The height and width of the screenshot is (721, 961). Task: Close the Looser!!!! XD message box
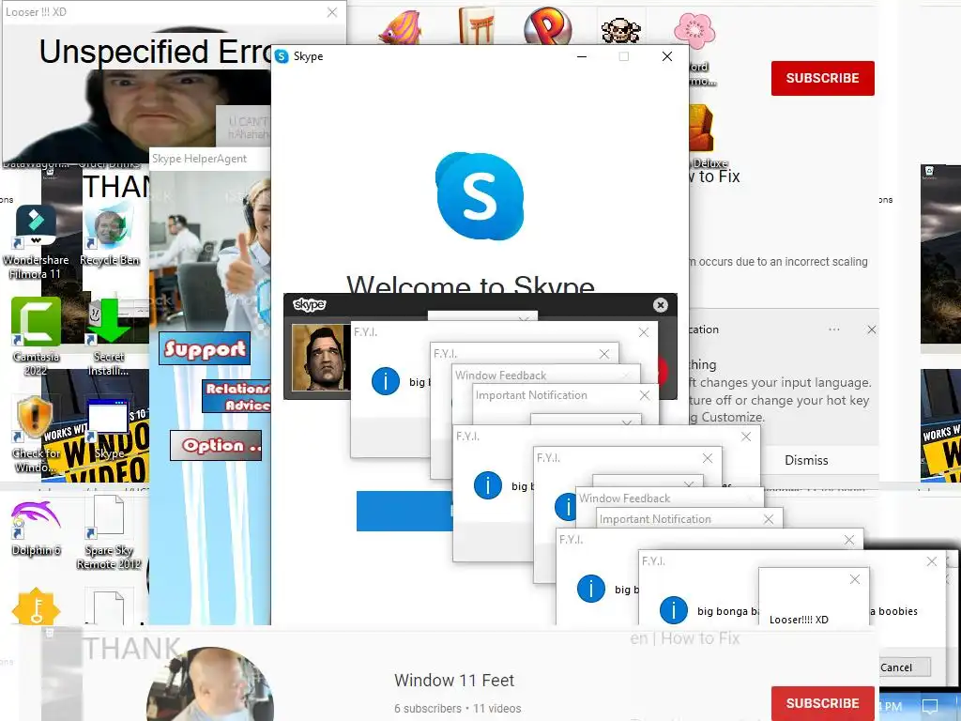click(854, 579)
